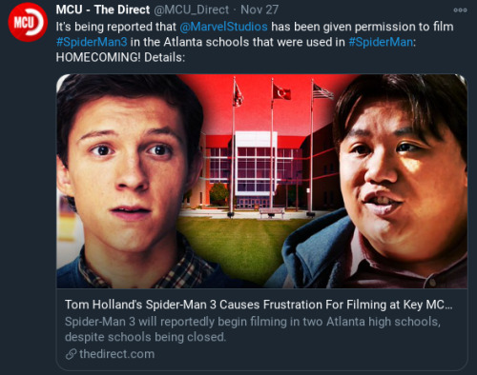Open the @MCU_Direct handle
This screenshot has height=375, width=477.
click(191, 10)
